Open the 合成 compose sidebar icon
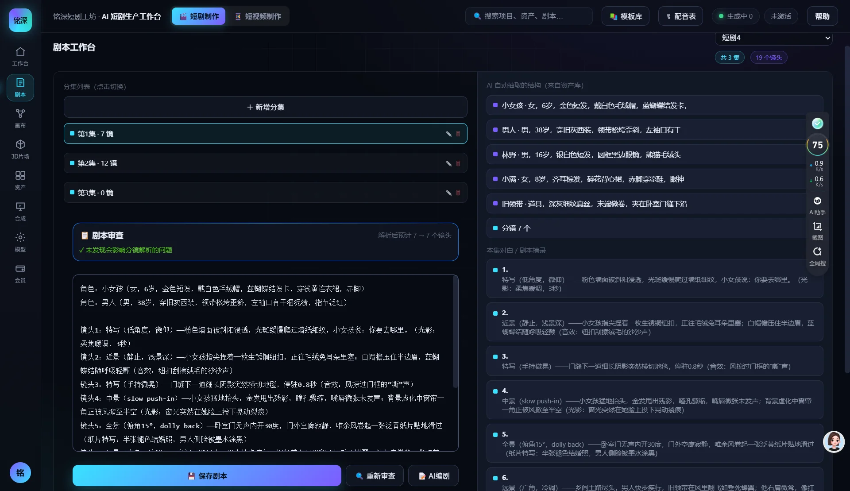 tap(20, 212)
